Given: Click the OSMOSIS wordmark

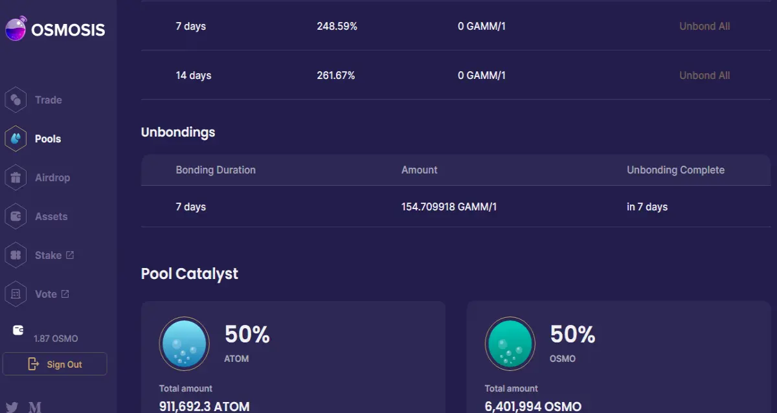Looking at the screenshot, I should tap(68, 30).
